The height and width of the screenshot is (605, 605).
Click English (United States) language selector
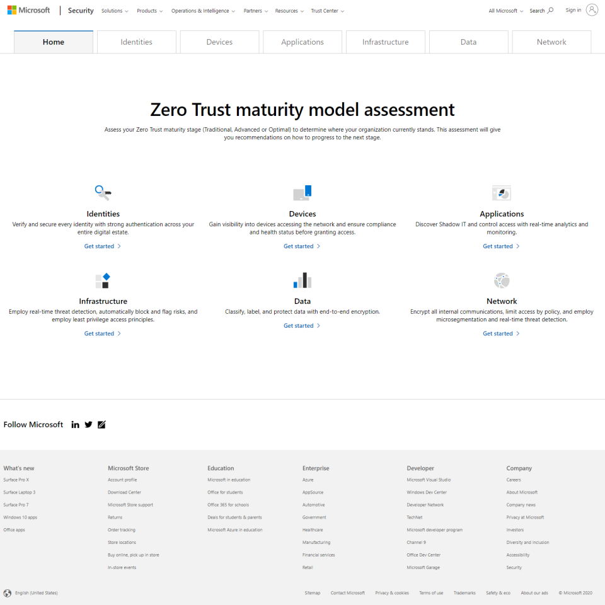(37, 593)
